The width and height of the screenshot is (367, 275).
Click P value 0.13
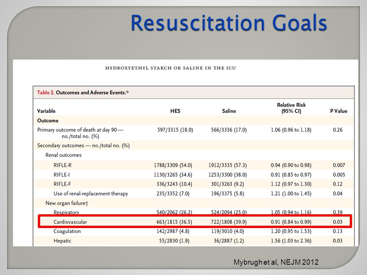(x=338, y=231)
